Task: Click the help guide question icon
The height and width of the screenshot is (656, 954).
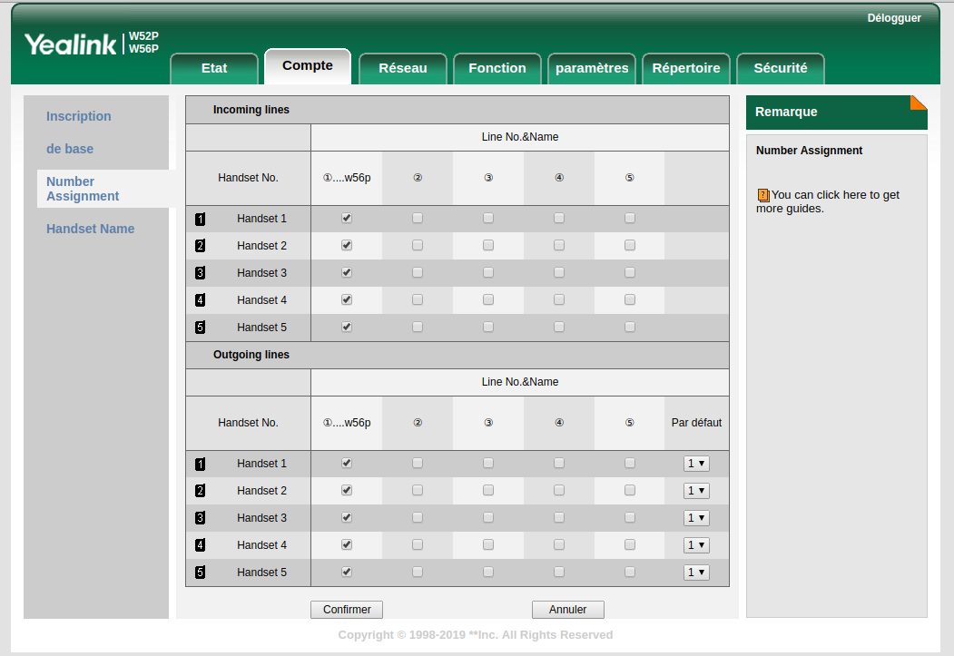Action: tap(762, 195)
